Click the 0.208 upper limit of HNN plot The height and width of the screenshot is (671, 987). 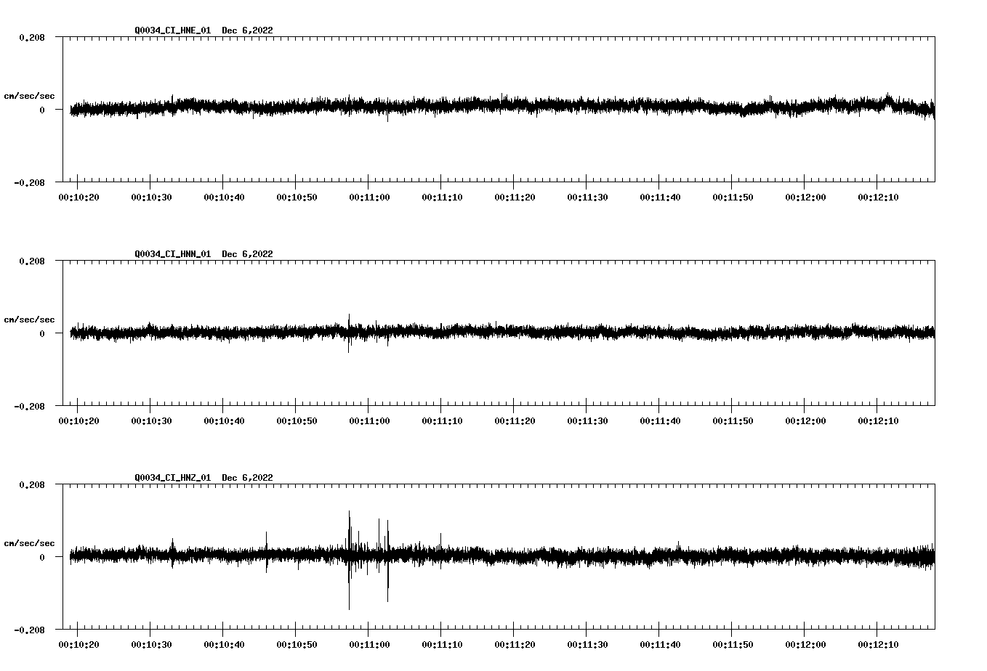point(32,261)
